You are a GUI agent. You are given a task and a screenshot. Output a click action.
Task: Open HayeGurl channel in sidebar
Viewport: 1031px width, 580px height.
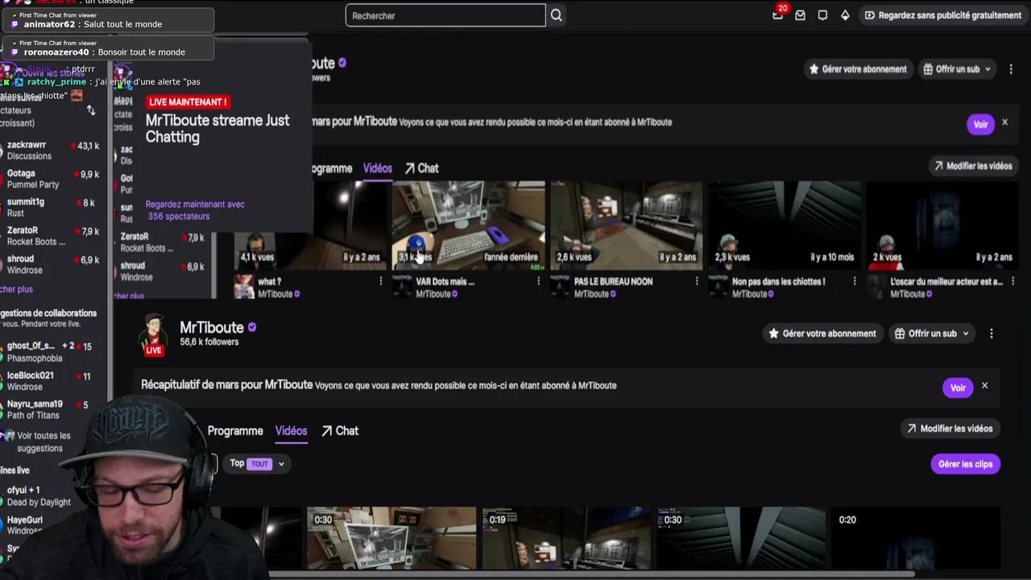(x=32, y=525)
